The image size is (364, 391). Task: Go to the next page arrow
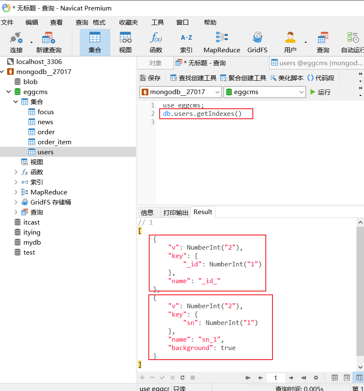(291, 378)
